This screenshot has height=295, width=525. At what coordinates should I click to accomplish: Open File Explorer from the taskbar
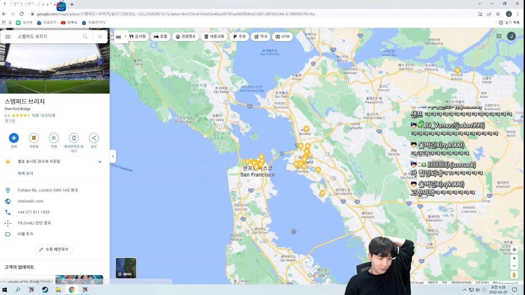point(58,290)
